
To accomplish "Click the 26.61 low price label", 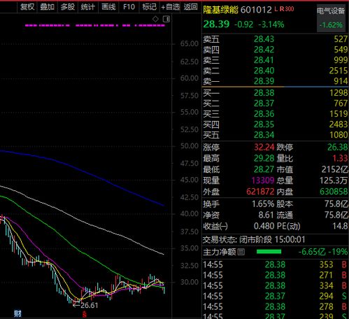I will coord(90,305).
